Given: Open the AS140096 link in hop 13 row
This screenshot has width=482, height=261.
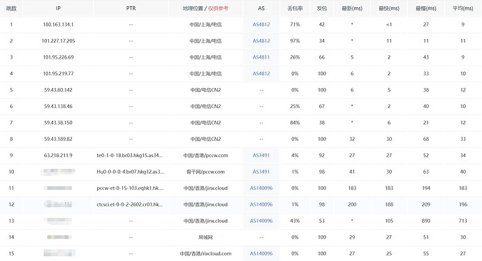Looking at the screenshot, I should 261,221.
